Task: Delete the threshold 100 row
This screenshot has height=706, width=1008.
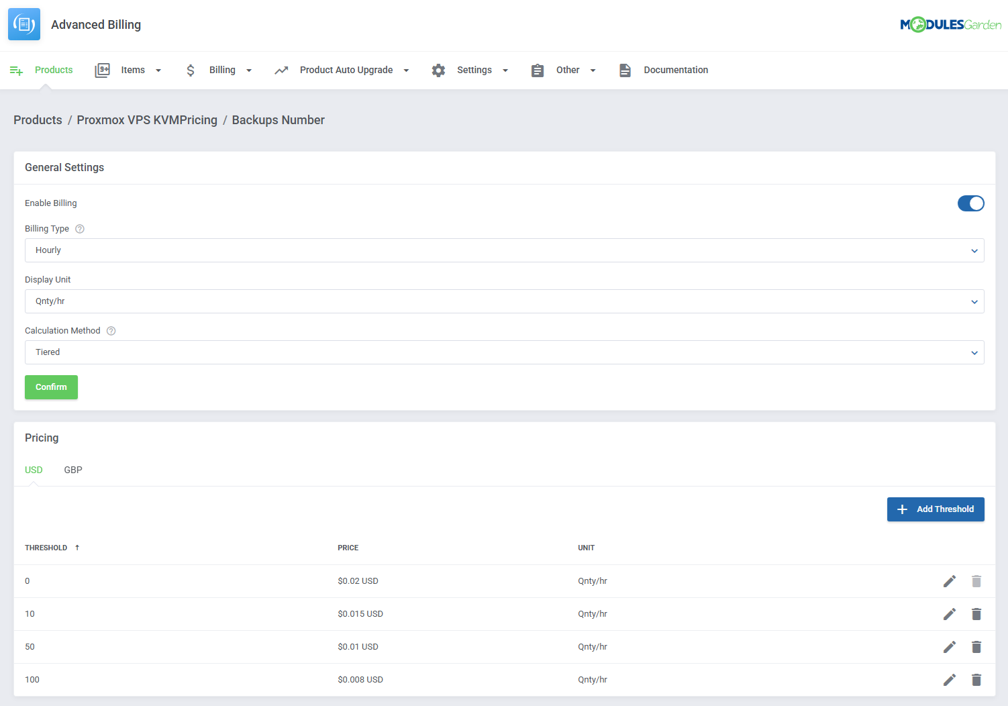Action: 976,679
